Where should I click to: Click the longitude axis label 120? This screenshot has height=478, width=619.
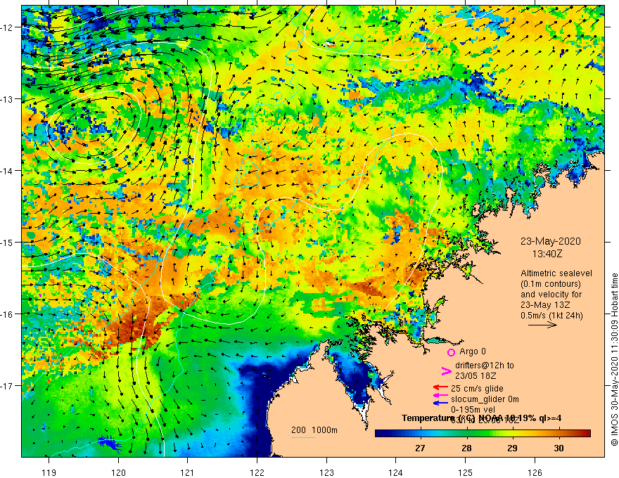[x=118, y=472]
